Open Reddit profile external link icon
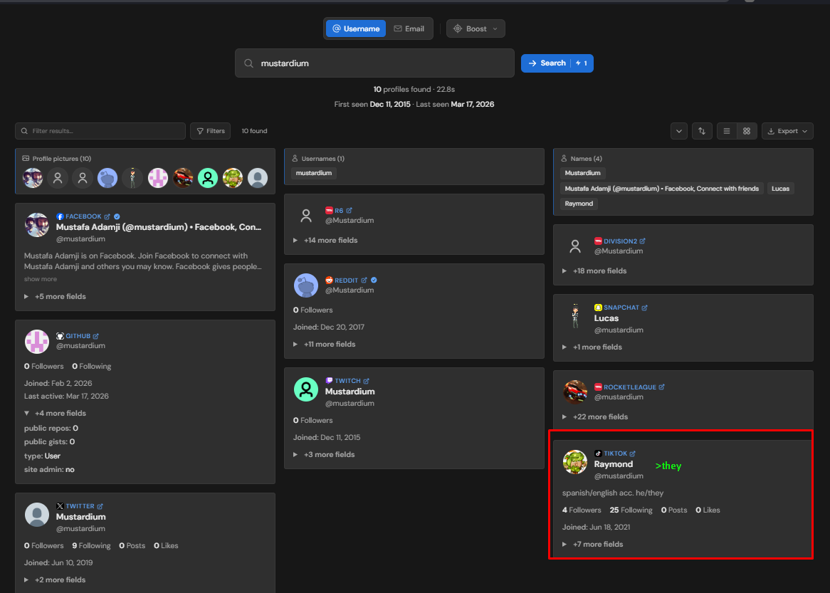The image size is (830, 593). click(x=364, y=280)
